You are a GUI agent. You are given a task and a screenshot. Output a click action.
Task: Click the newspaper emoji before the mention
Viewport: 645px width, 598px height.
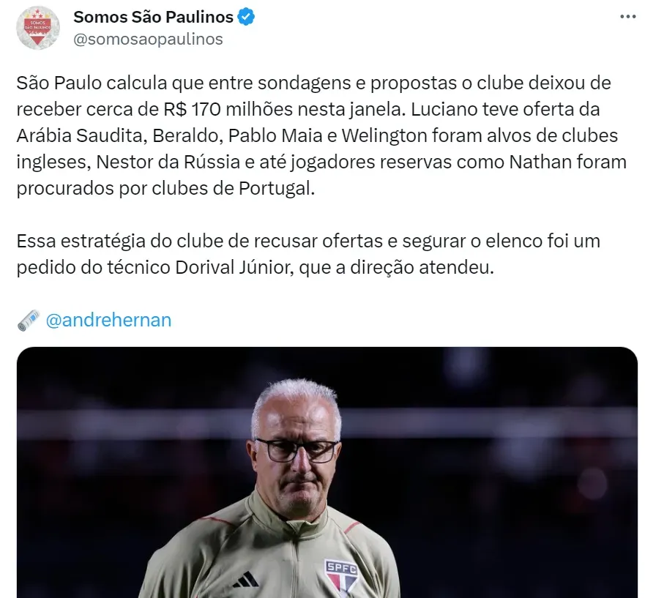29,321
